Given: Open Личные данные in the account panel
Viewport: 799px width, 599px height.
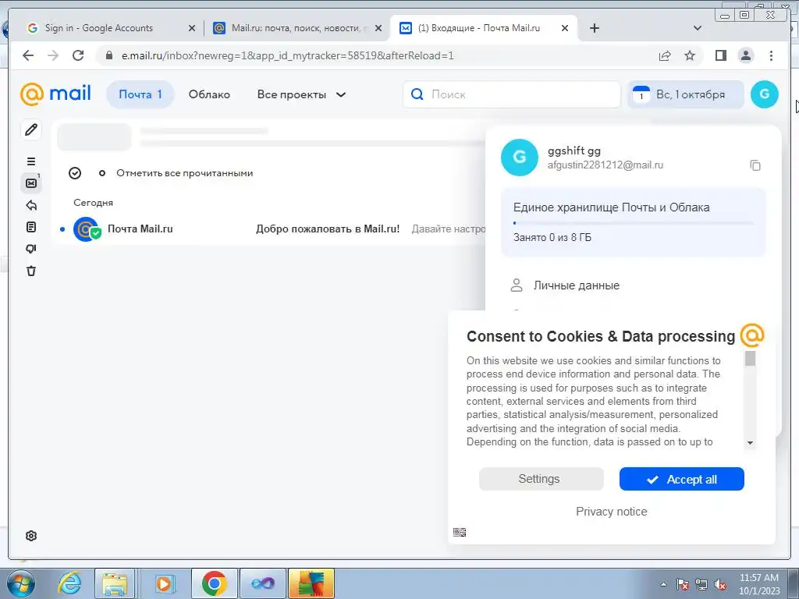Looking at the screenshot, I should [577, 285].
